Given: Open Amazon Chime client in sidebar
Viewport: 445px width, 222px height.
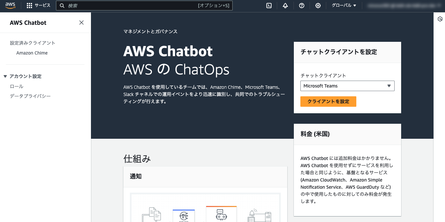Looking at the screenshot, I should tap(32, 53).
